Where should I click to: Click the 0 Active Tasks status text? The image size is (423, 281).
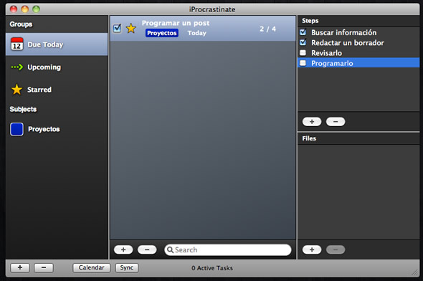click(x=212, y=268)
